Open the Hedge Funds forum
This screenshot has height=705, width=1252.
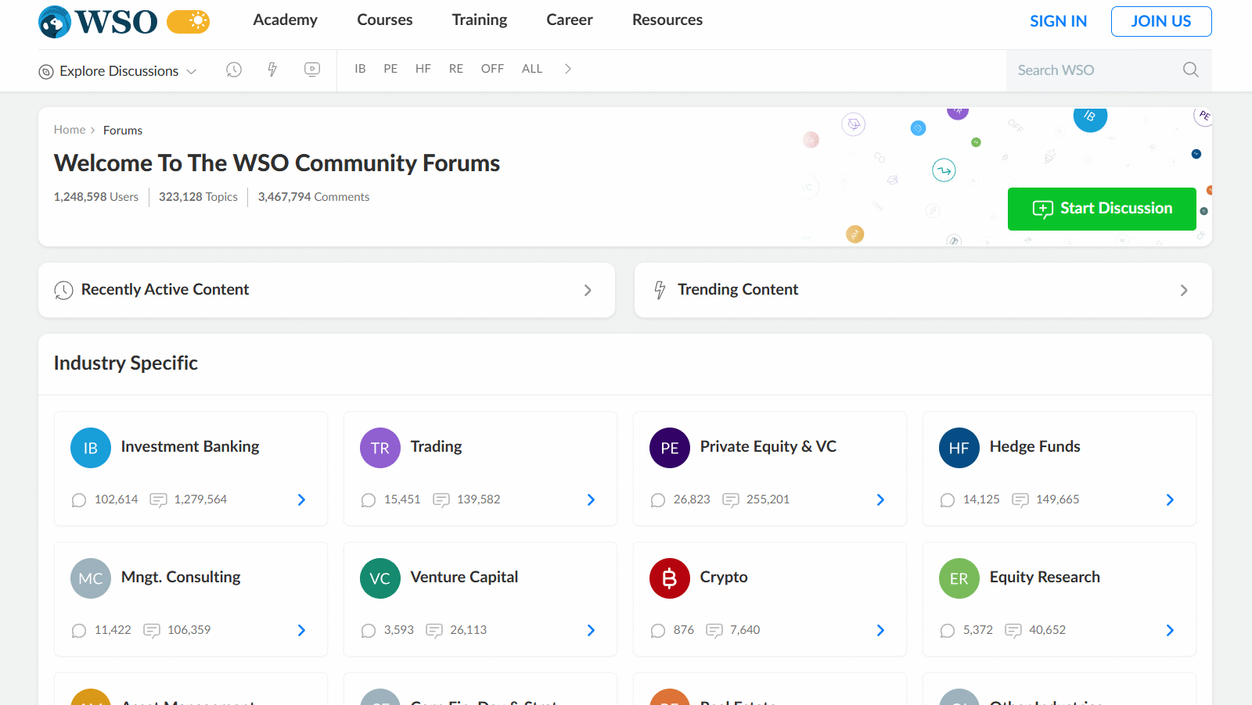coord(1035,446)
